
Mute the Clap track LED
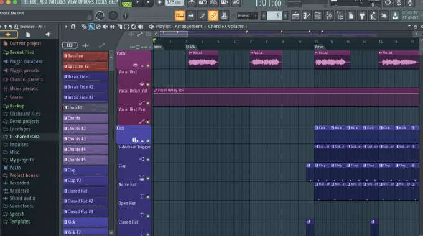[x=148, y=178]
